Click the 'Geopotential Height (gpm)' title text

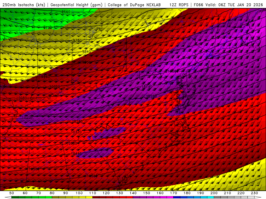[x=76, y=5]
